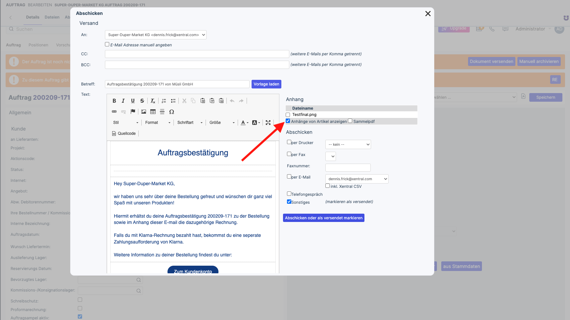The height and width of the screenshot is (320, 570).
Task: Click into the CC input field
Action: [197, 54]
